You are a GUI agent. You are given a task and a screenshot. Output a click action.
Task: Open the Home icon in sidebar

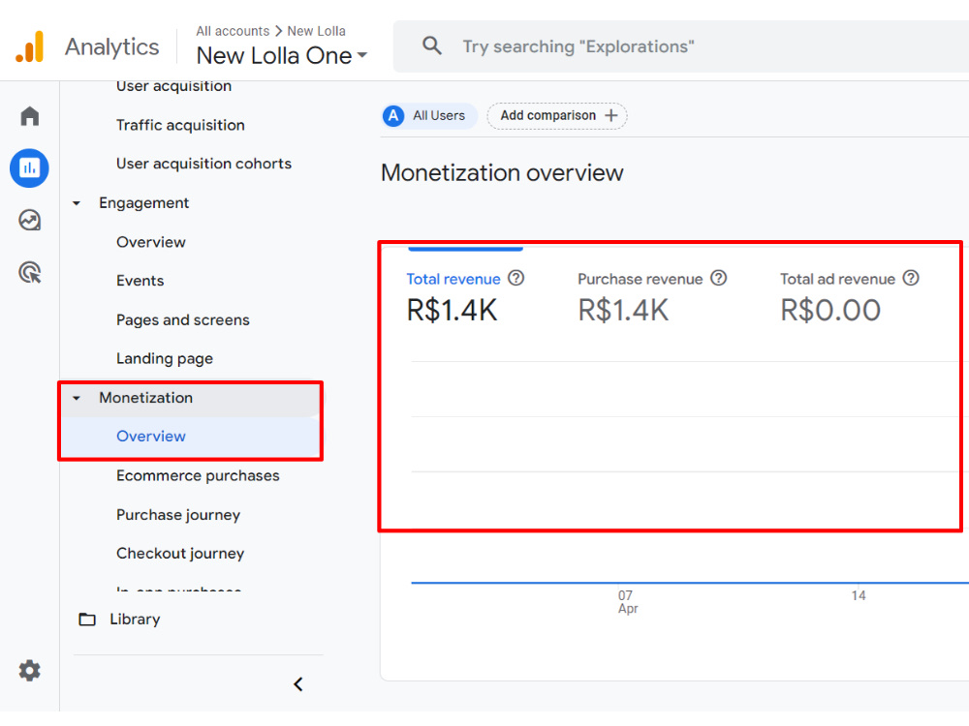click(x=30, y=116)
